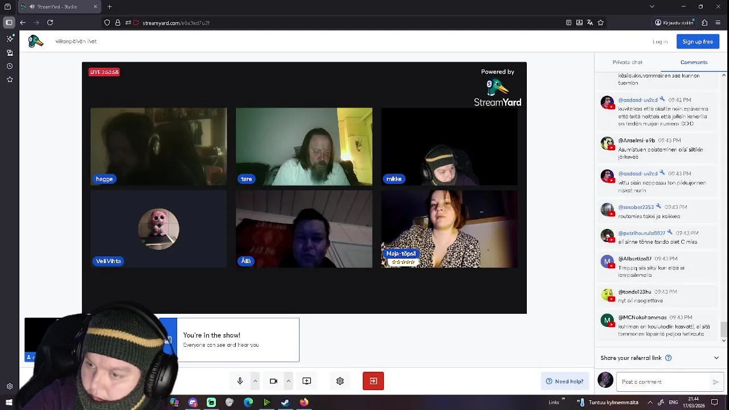This screenshot has height=410, width=729.
Task: Open the list all tabs dropdown arrow
Action: coord(652,7)
